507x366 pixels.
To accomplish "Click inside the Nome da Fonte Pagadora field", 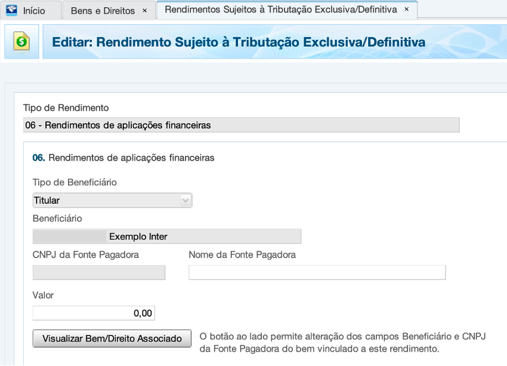I will click(x=316, y=272).
